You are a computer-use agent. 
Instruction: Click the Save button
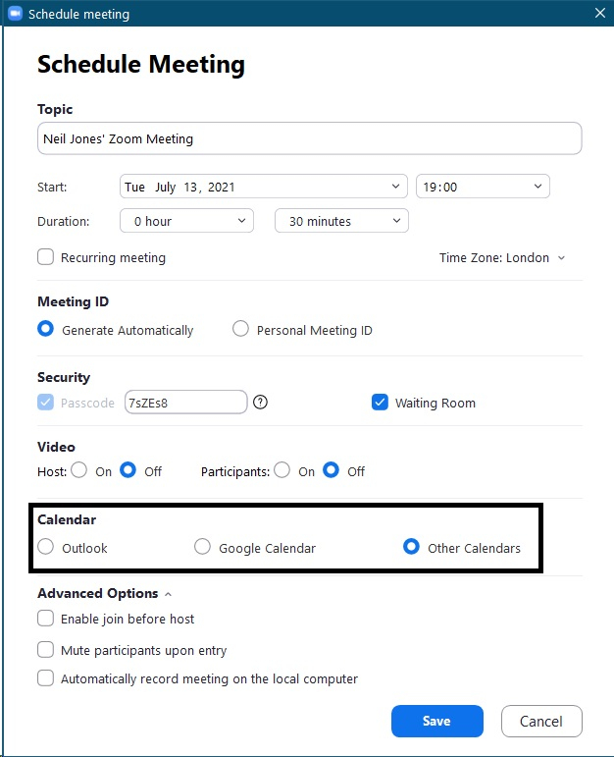(x=437, y=721)
